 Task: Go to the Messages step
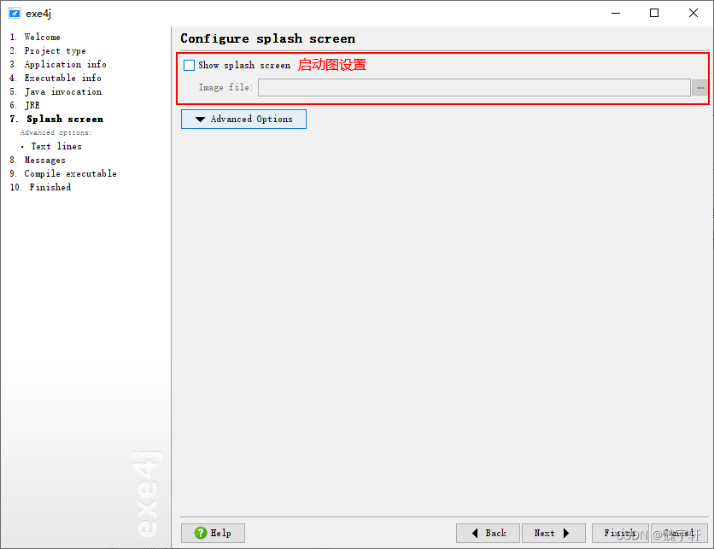coord(45,160)
